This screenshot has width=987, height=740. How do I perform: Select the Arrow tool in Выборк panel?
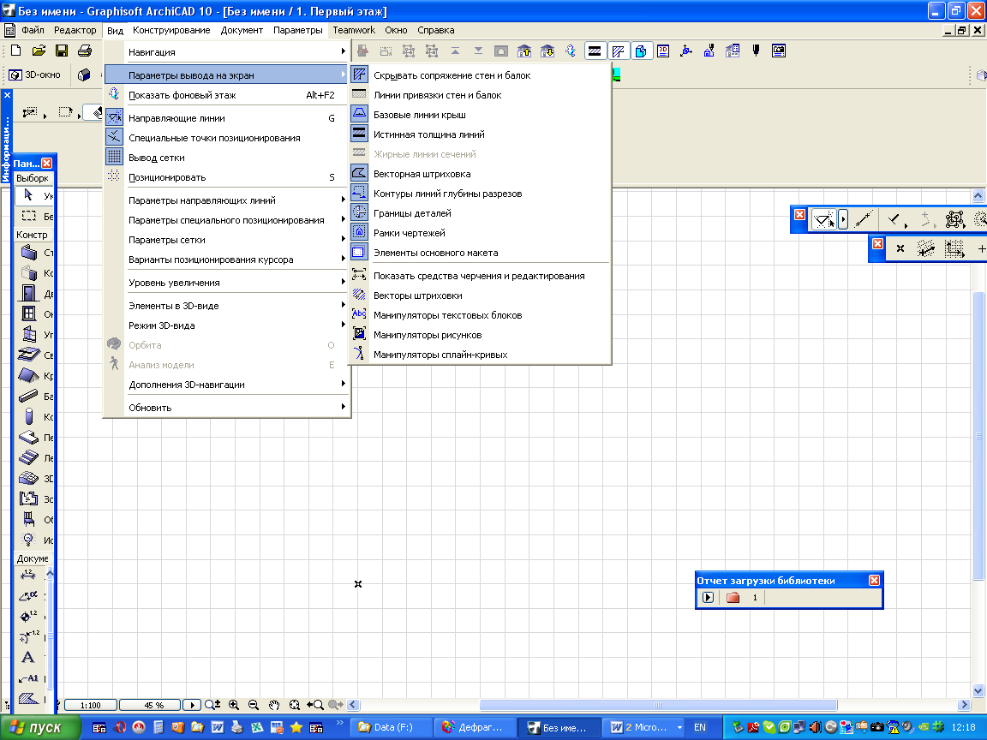[x=28, y=195]
